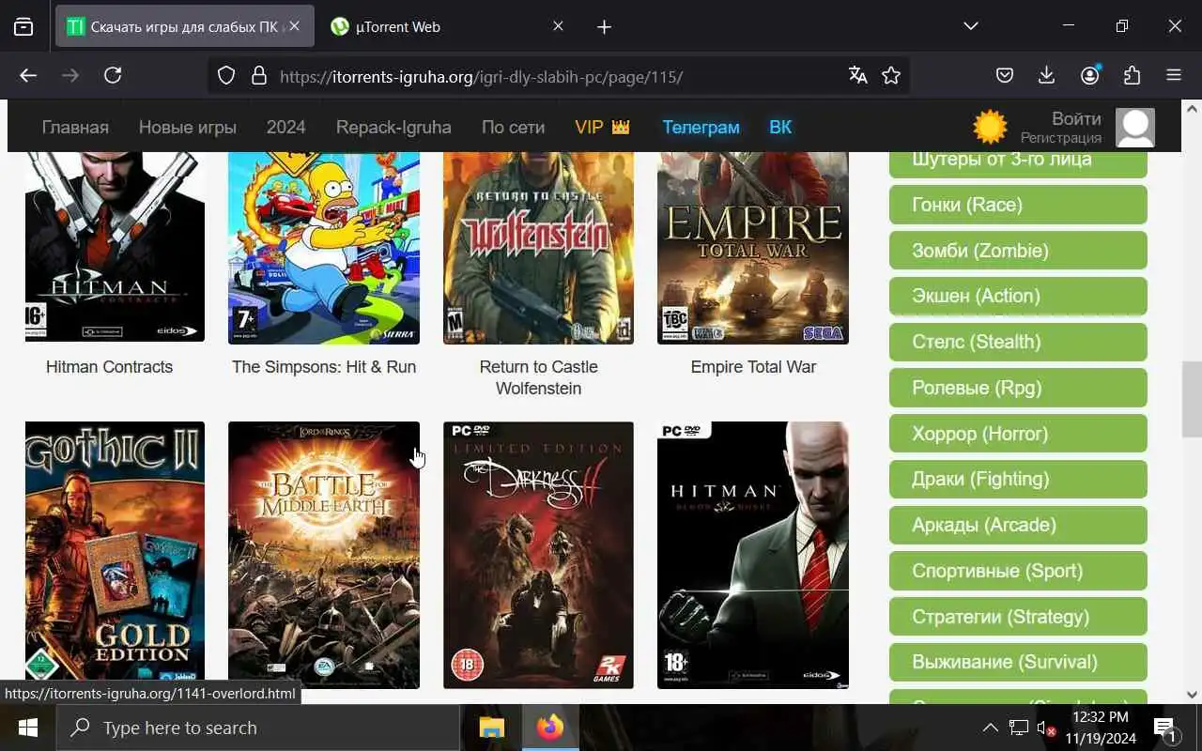Open network status tray icon

click(x=1019, y=728)
